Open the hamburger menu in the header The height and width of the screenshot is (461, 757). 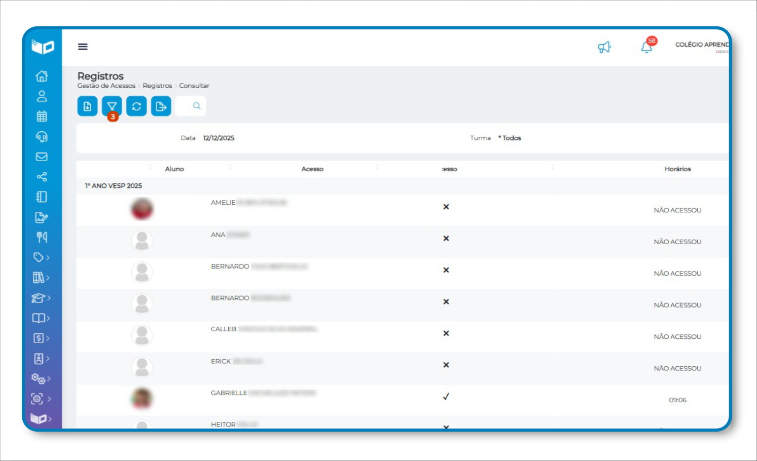(83, 47)
